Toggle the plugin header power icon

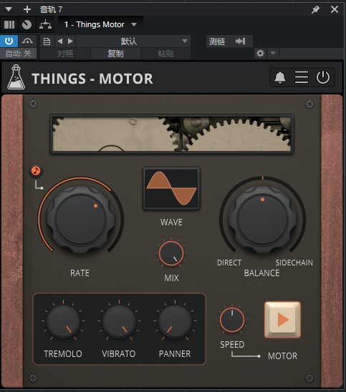[x=323, y=77]
